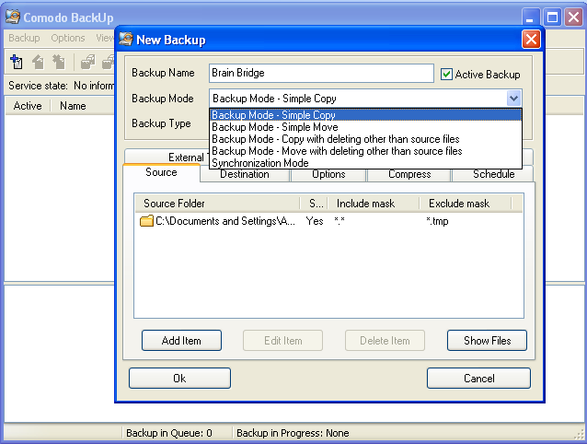587x444 pixels.
Task: Maximize the Comodo BackUp window
Action: pyautogui.click(x=553, y=18)
